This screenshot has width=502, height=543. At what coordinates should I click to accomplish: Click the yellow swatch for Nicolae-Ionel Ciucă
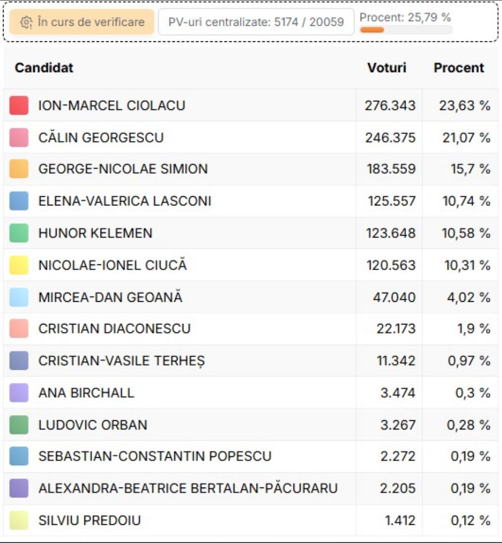pos(19,265)
